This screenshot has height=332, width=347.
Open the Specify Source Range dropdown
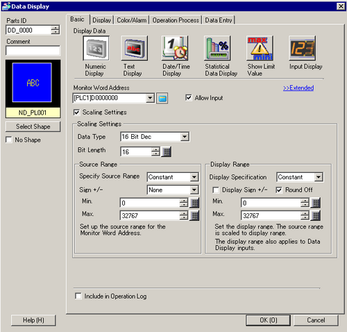194,177
